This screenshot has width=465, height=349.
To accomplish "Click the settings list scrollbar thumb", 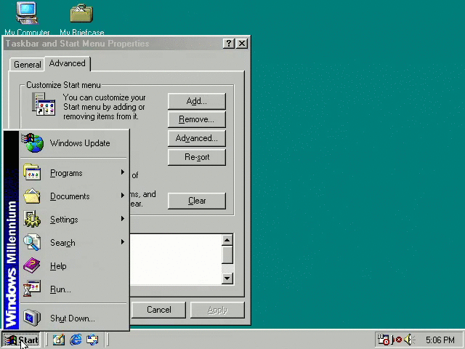I will tap(227, 255).
